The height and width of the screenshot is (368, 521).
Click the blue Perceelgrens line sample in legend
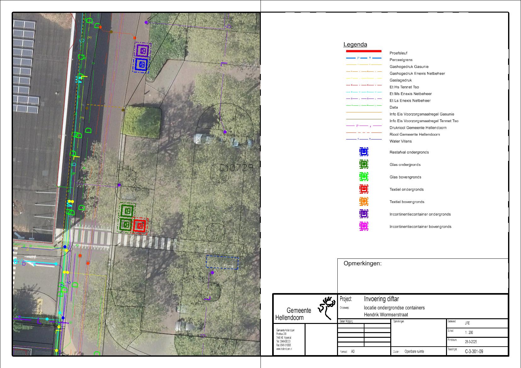tap(364, 58)
